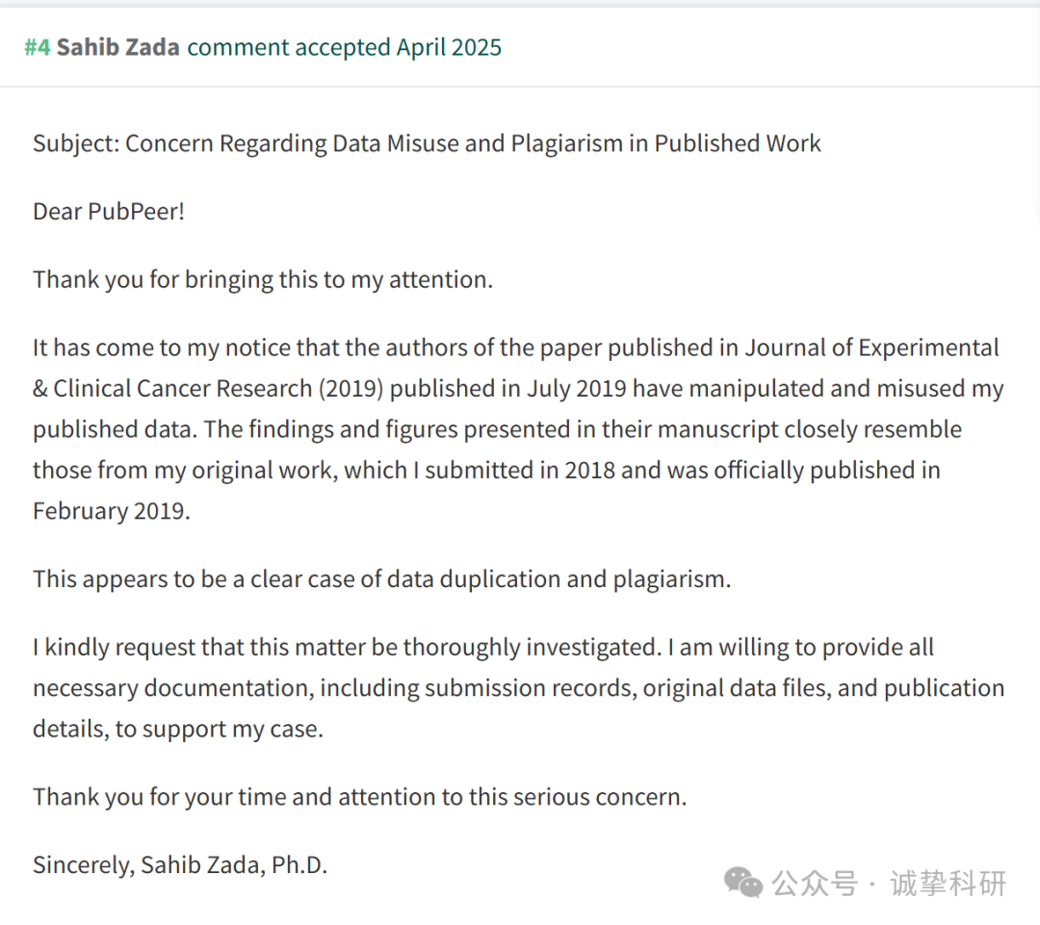Click 'Thank you for bringing this' sentence
The height and width of the screenshot is (925, 1040).
pos(263,280)
